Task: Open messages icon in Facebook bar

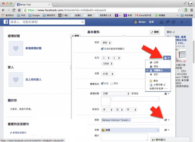Action: (168, 22)
